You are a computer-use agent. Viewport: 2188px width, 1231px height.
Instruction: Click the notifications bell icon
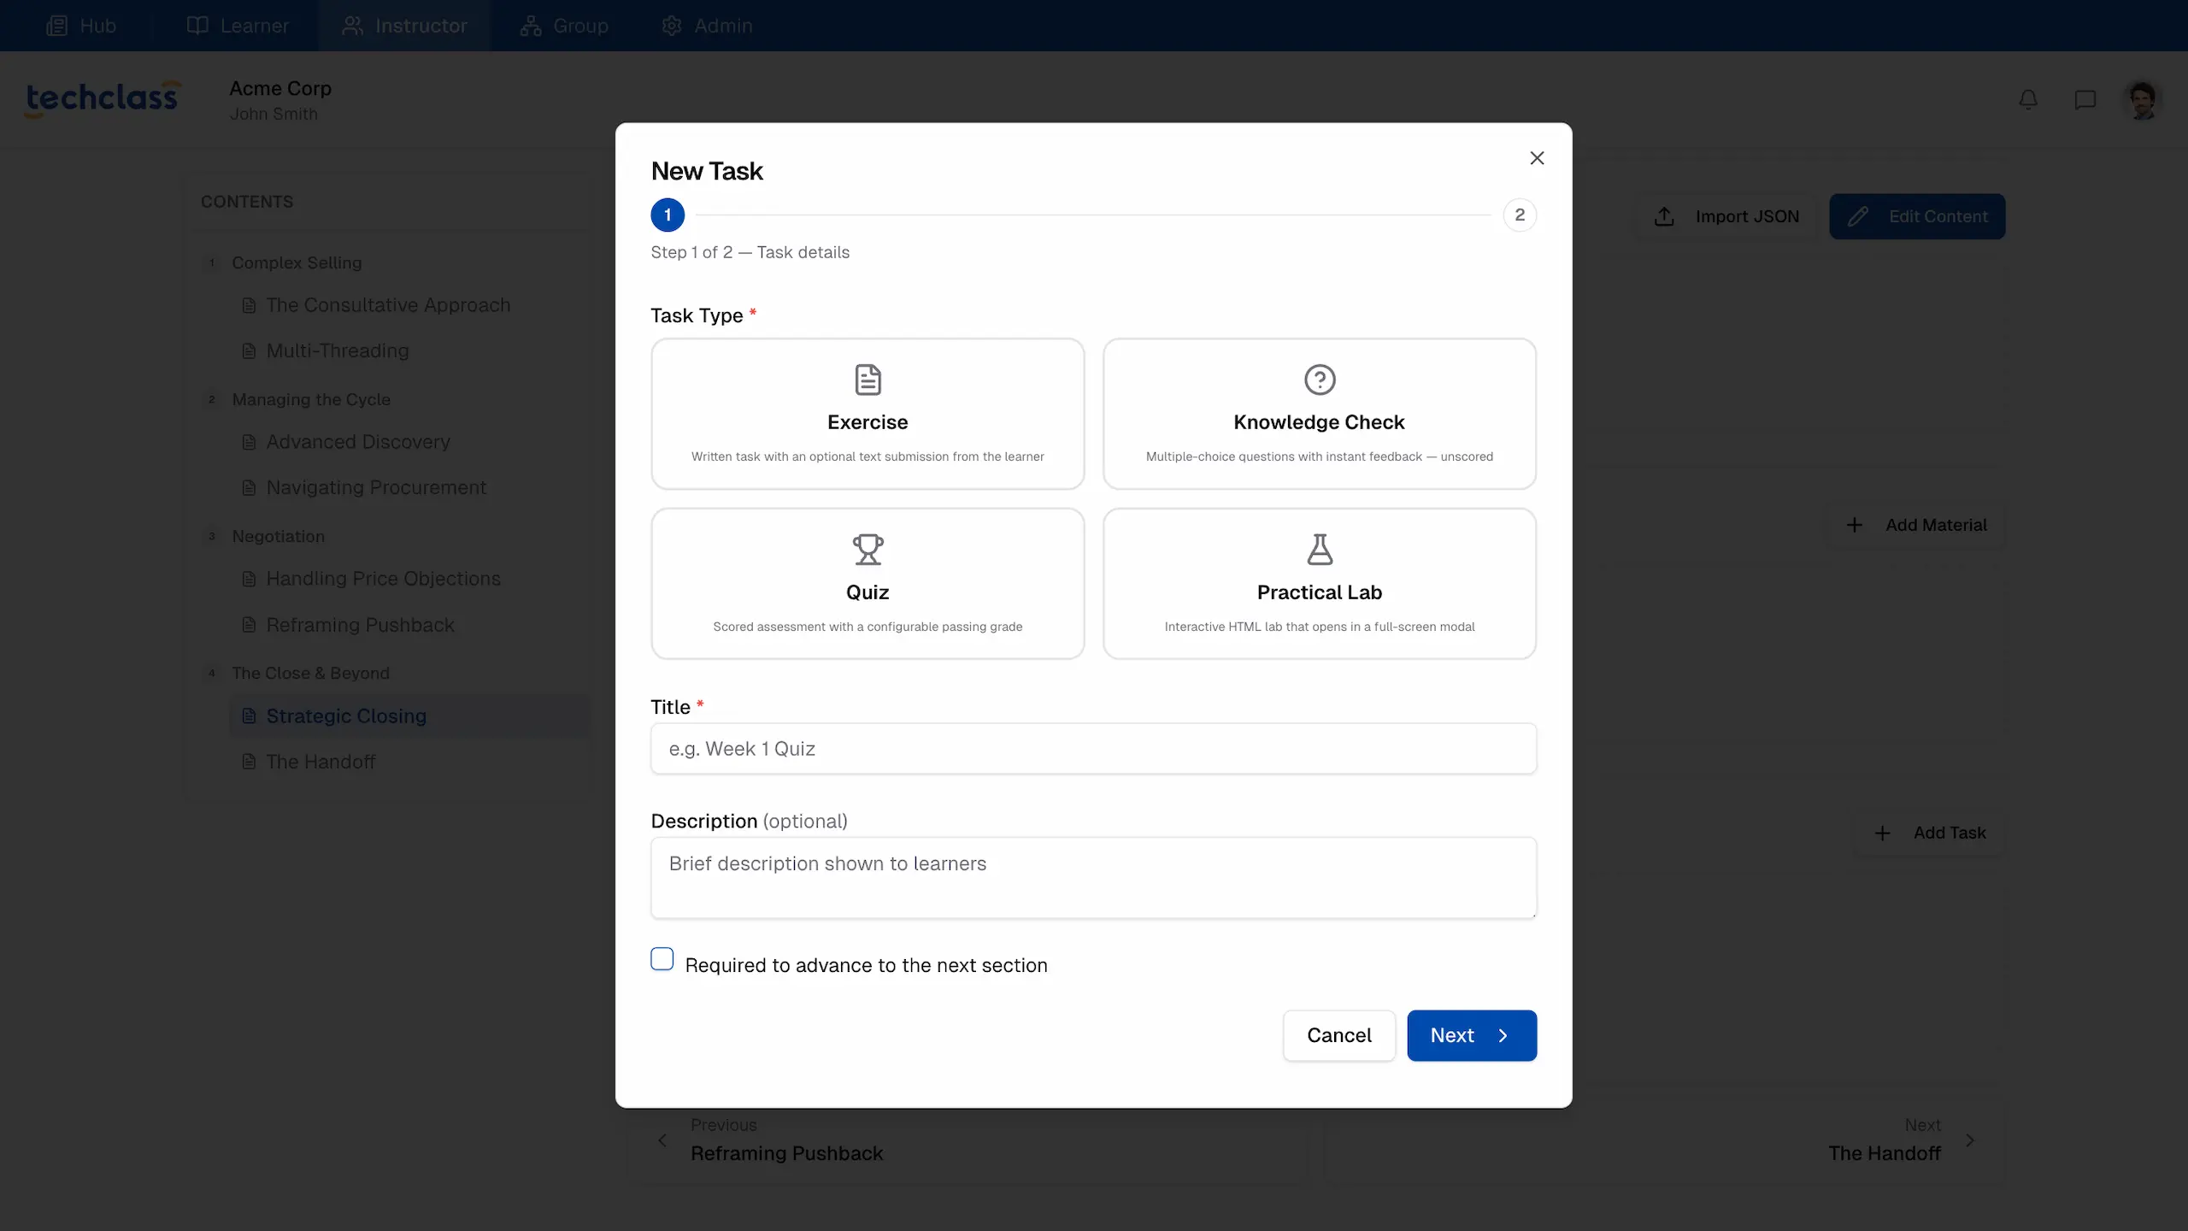point(2028,100)
